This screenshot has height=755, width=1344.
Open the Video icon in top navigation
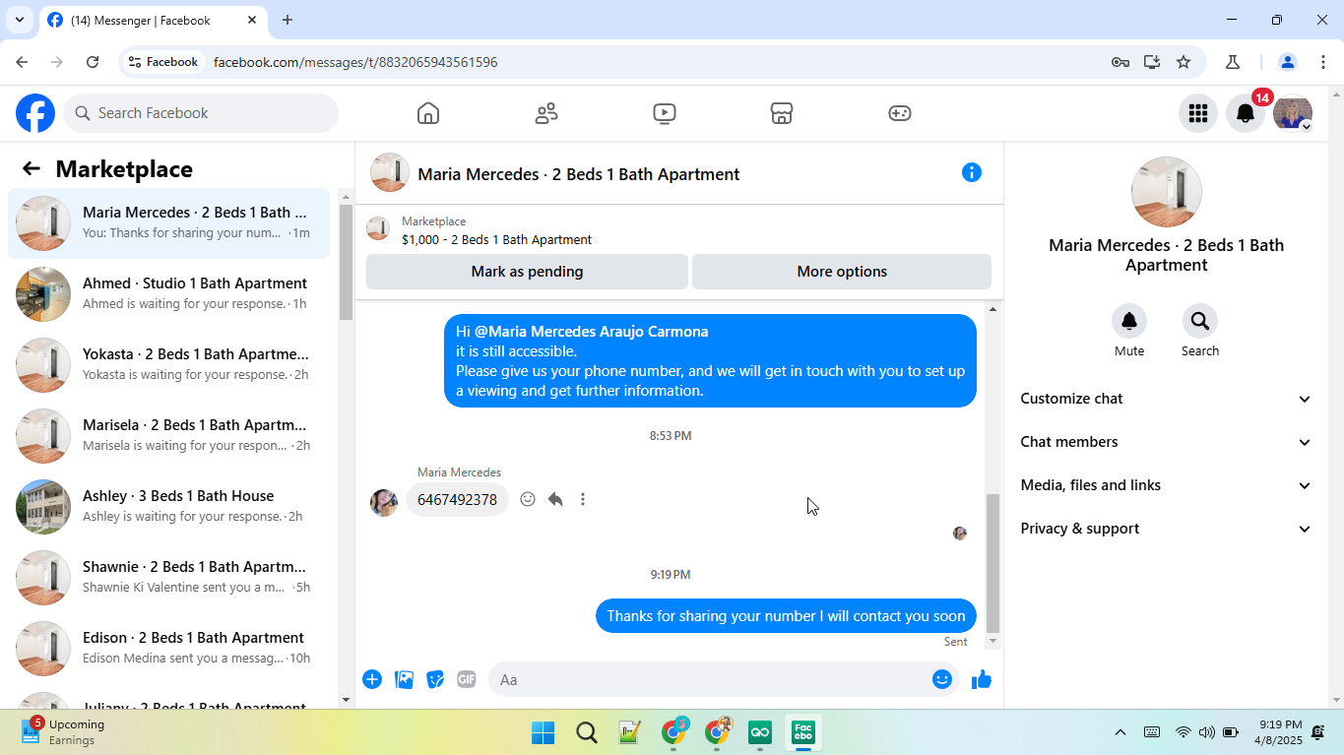tap(665, 113)
